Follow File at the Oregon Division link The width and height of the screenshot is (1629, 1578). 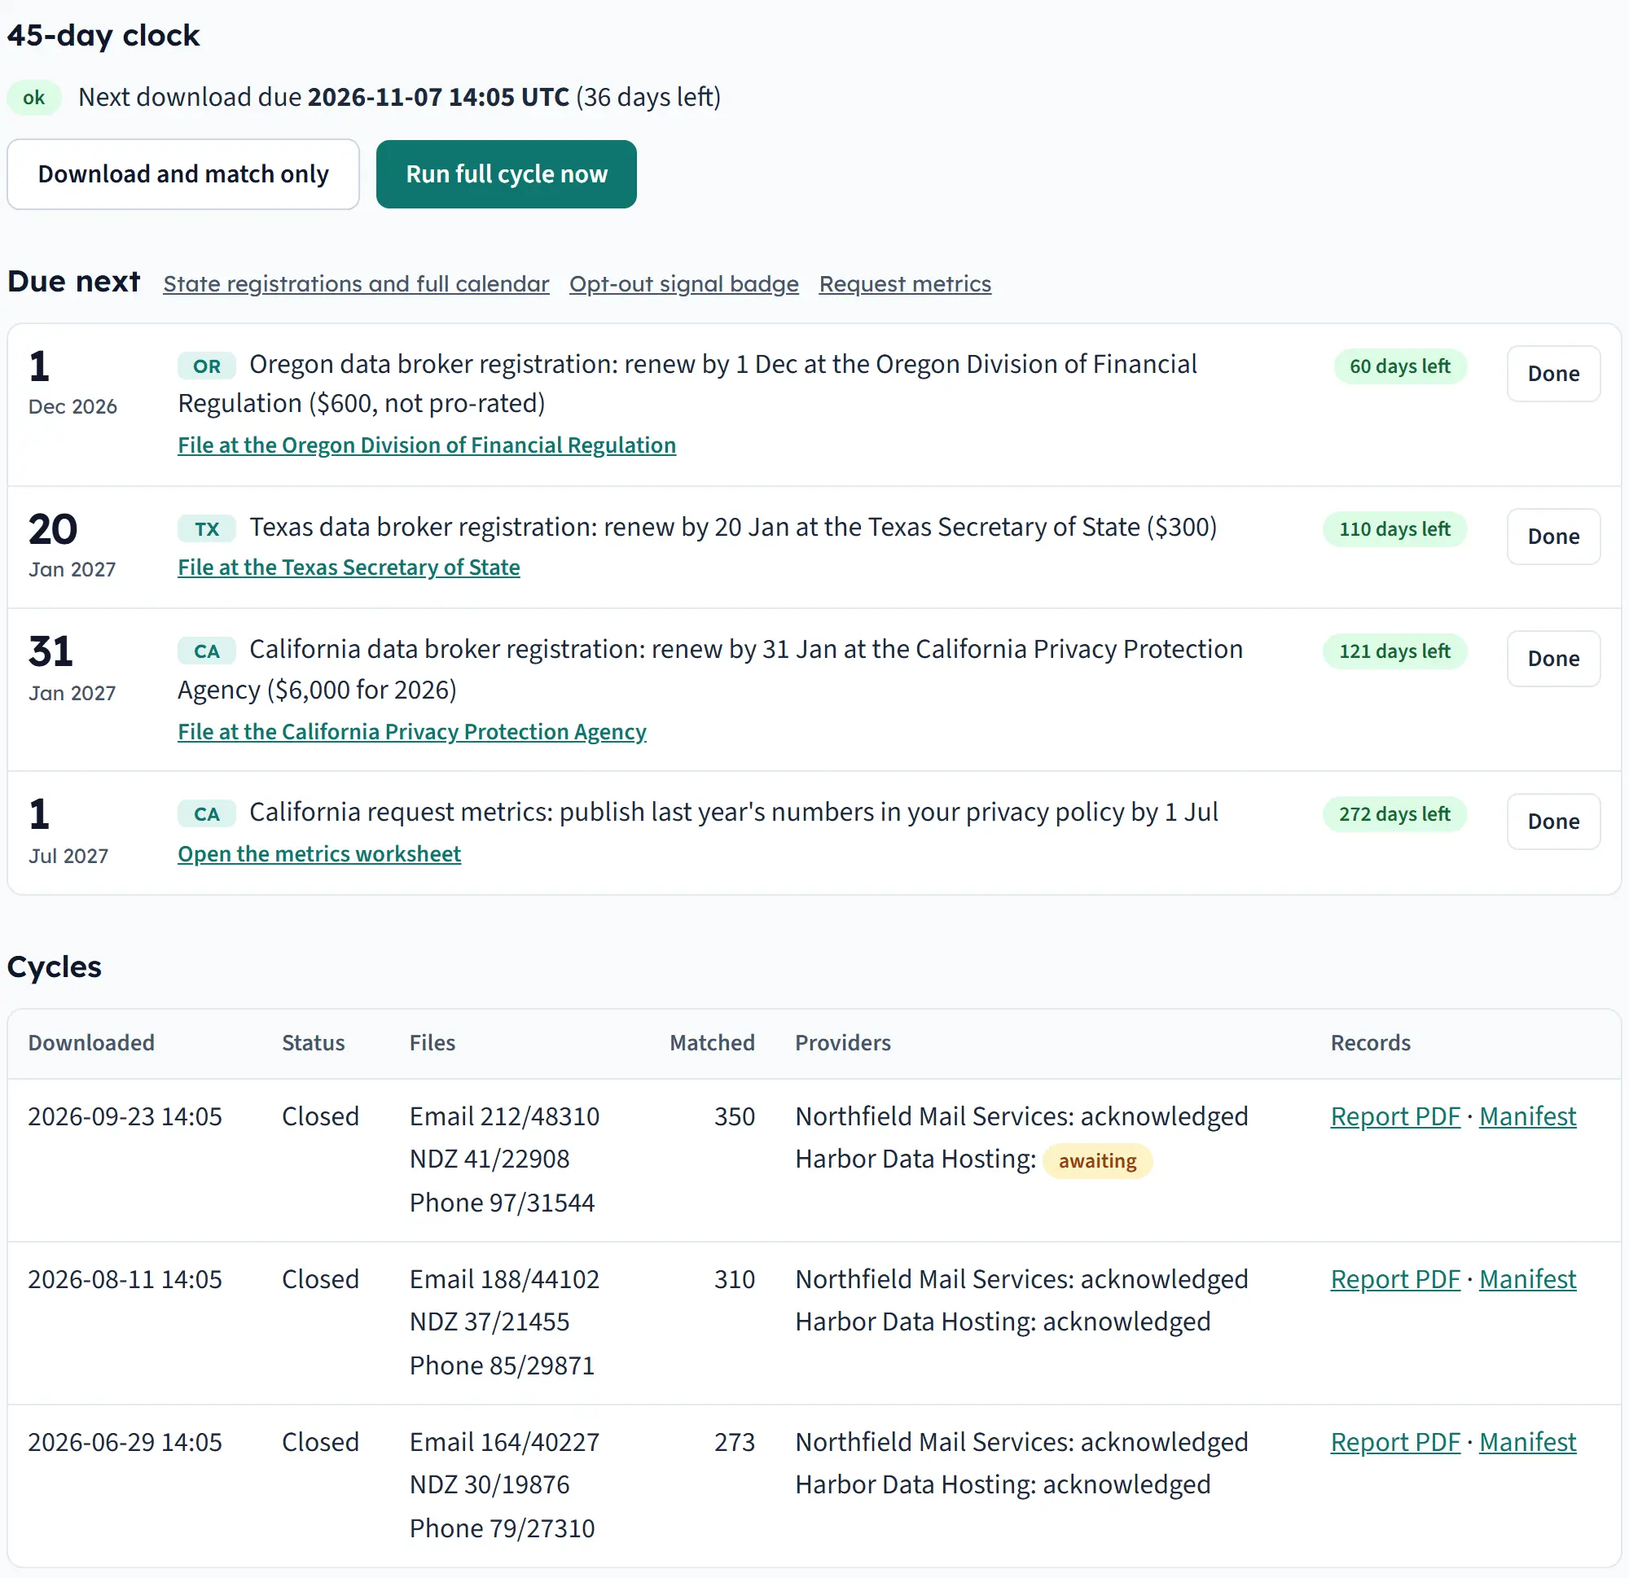(426, 445)
